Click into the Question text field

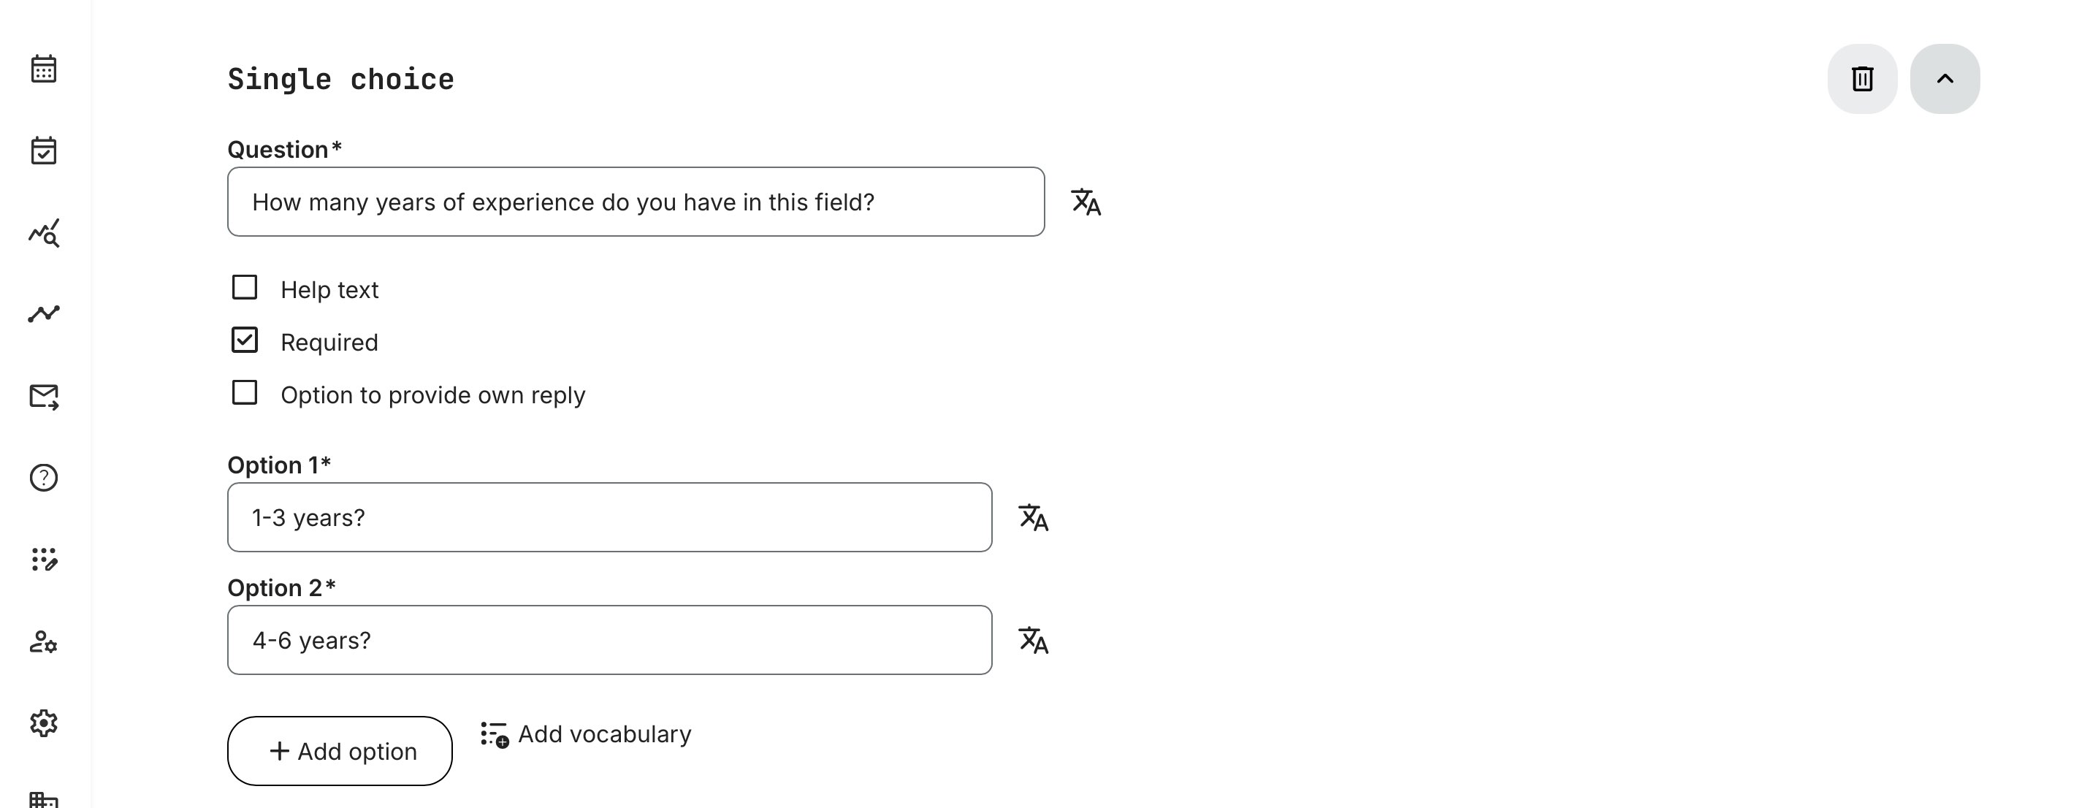pyautogui.click(x=635, y=202)
